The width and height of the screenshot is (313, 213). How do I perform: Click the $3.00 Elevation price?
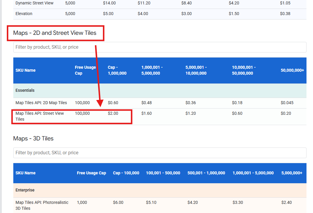pos(186,14)
